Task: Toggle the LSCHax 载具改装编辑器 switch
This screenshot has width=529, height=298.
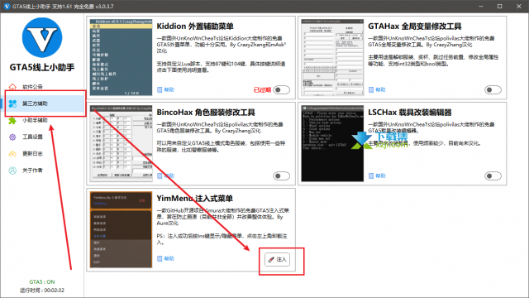Action: tap(493, 176)
